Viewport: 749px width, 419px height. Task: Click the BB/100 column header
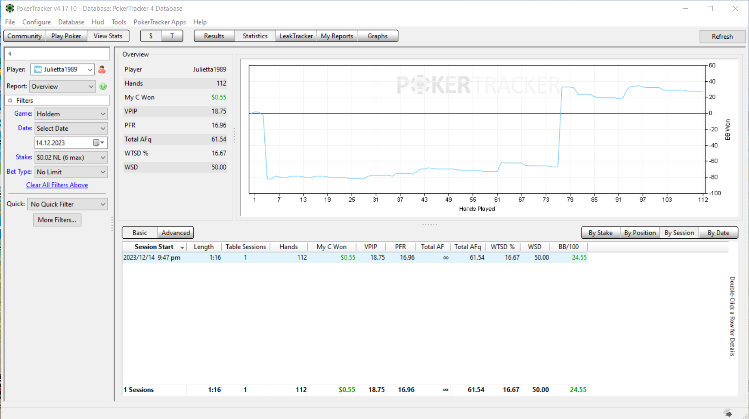(568, 247)
